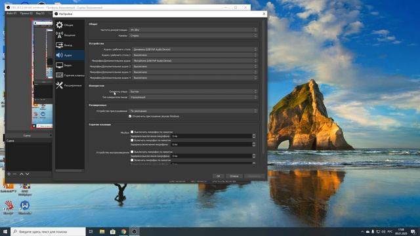Screen dimensions: 420x236
Task: Click the volume icon in the system tray
Action: click(383, 231)
